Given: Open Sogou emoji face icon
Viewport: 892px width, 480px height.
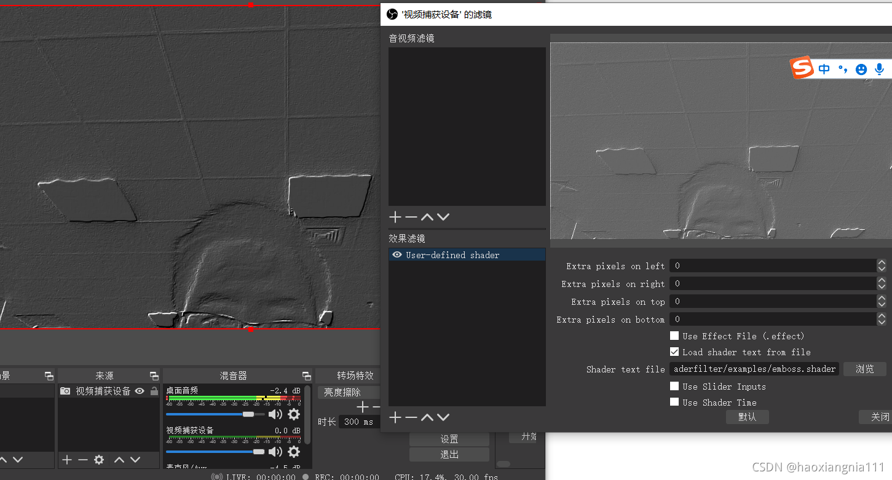Looking at the screenshot, I should [x=861, y=69].
